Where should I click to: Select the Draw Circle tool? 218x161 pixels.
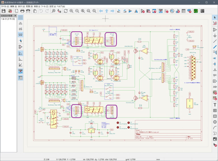pyautogui.click(x=215, y=122)
